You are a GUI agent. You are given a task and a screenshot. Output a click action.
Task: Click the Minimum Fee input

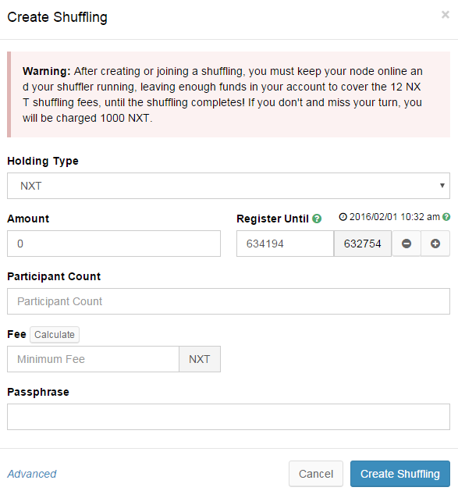pos(94,359)
